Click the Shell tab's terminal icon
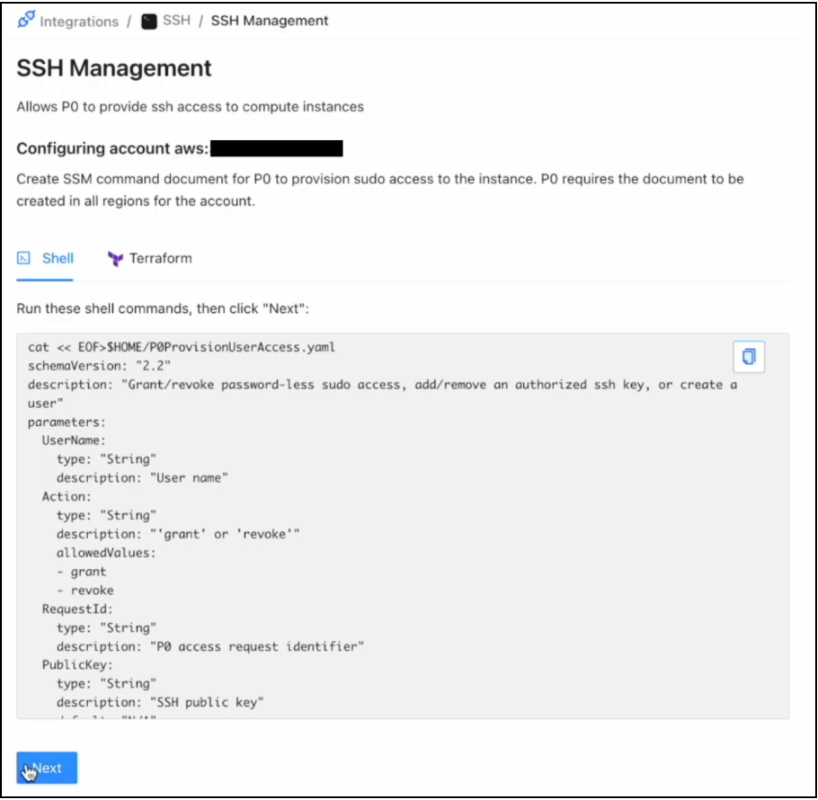Screen dimensions: 818x800 click(x=23, y=258)
